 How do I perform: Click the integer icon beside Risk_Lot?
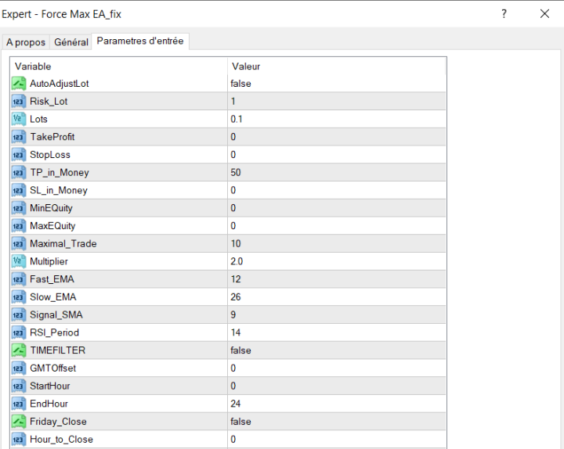click(x=19, y=101)
